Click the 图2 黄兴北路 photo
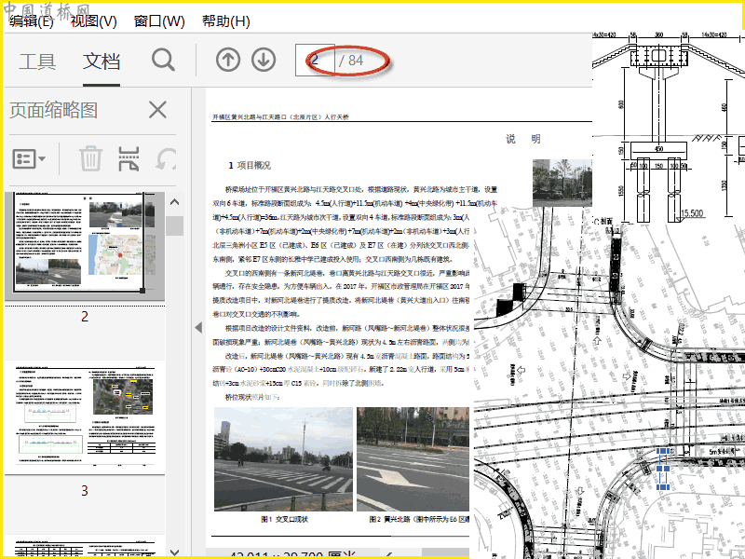Viewport: 745px width, 559px height. tap(413, 458)
